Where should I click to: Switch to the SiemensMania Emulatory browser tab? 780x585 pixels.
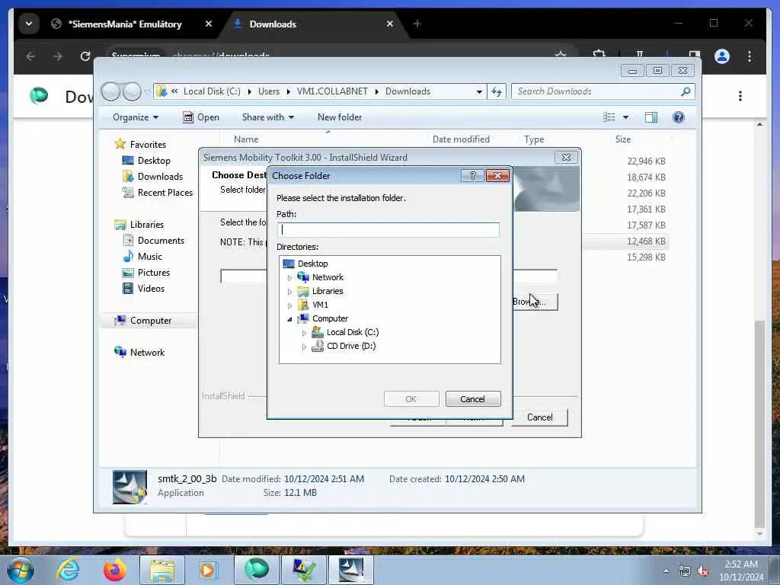[125, 24]
